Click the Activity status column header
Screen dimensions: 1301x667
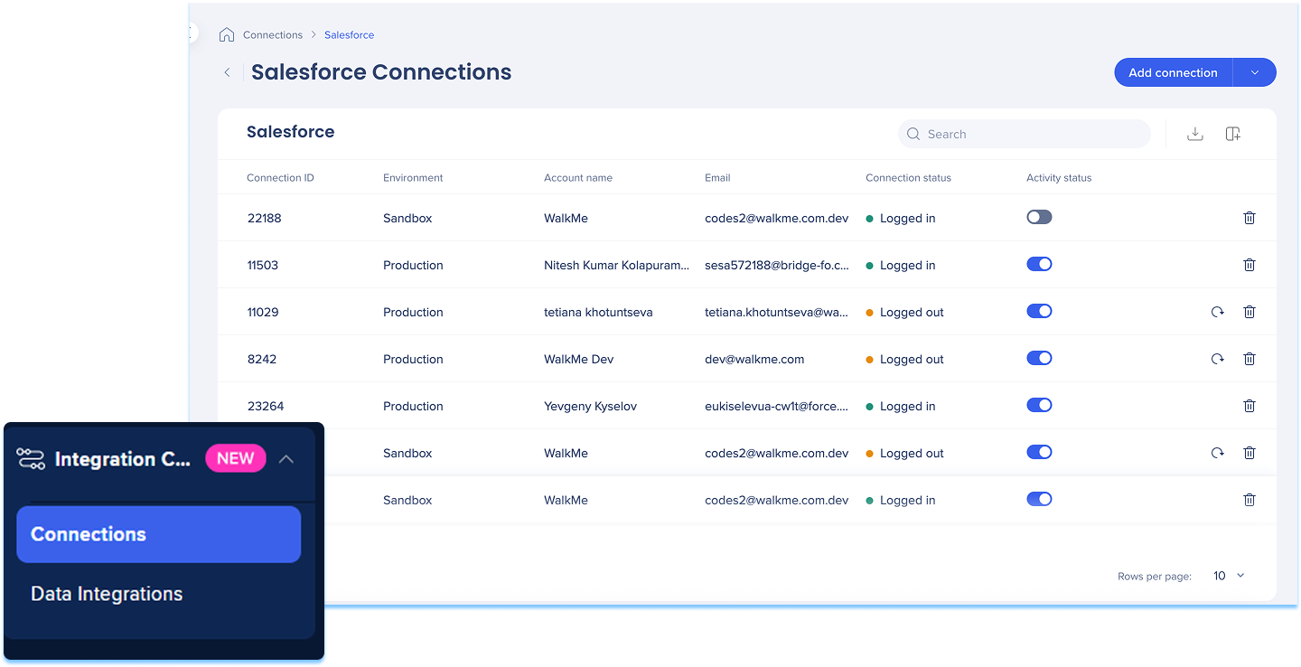click(1059, 178)
